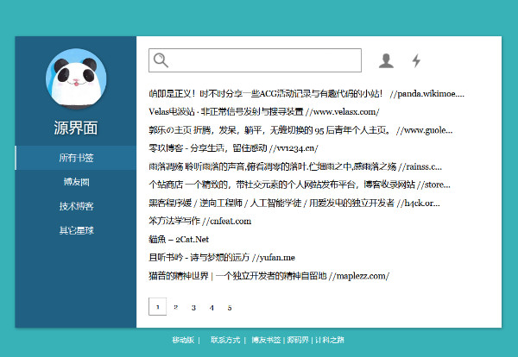Click the 计科之路 footer link
The image size is (518, 357).
[x=330, y=340]
